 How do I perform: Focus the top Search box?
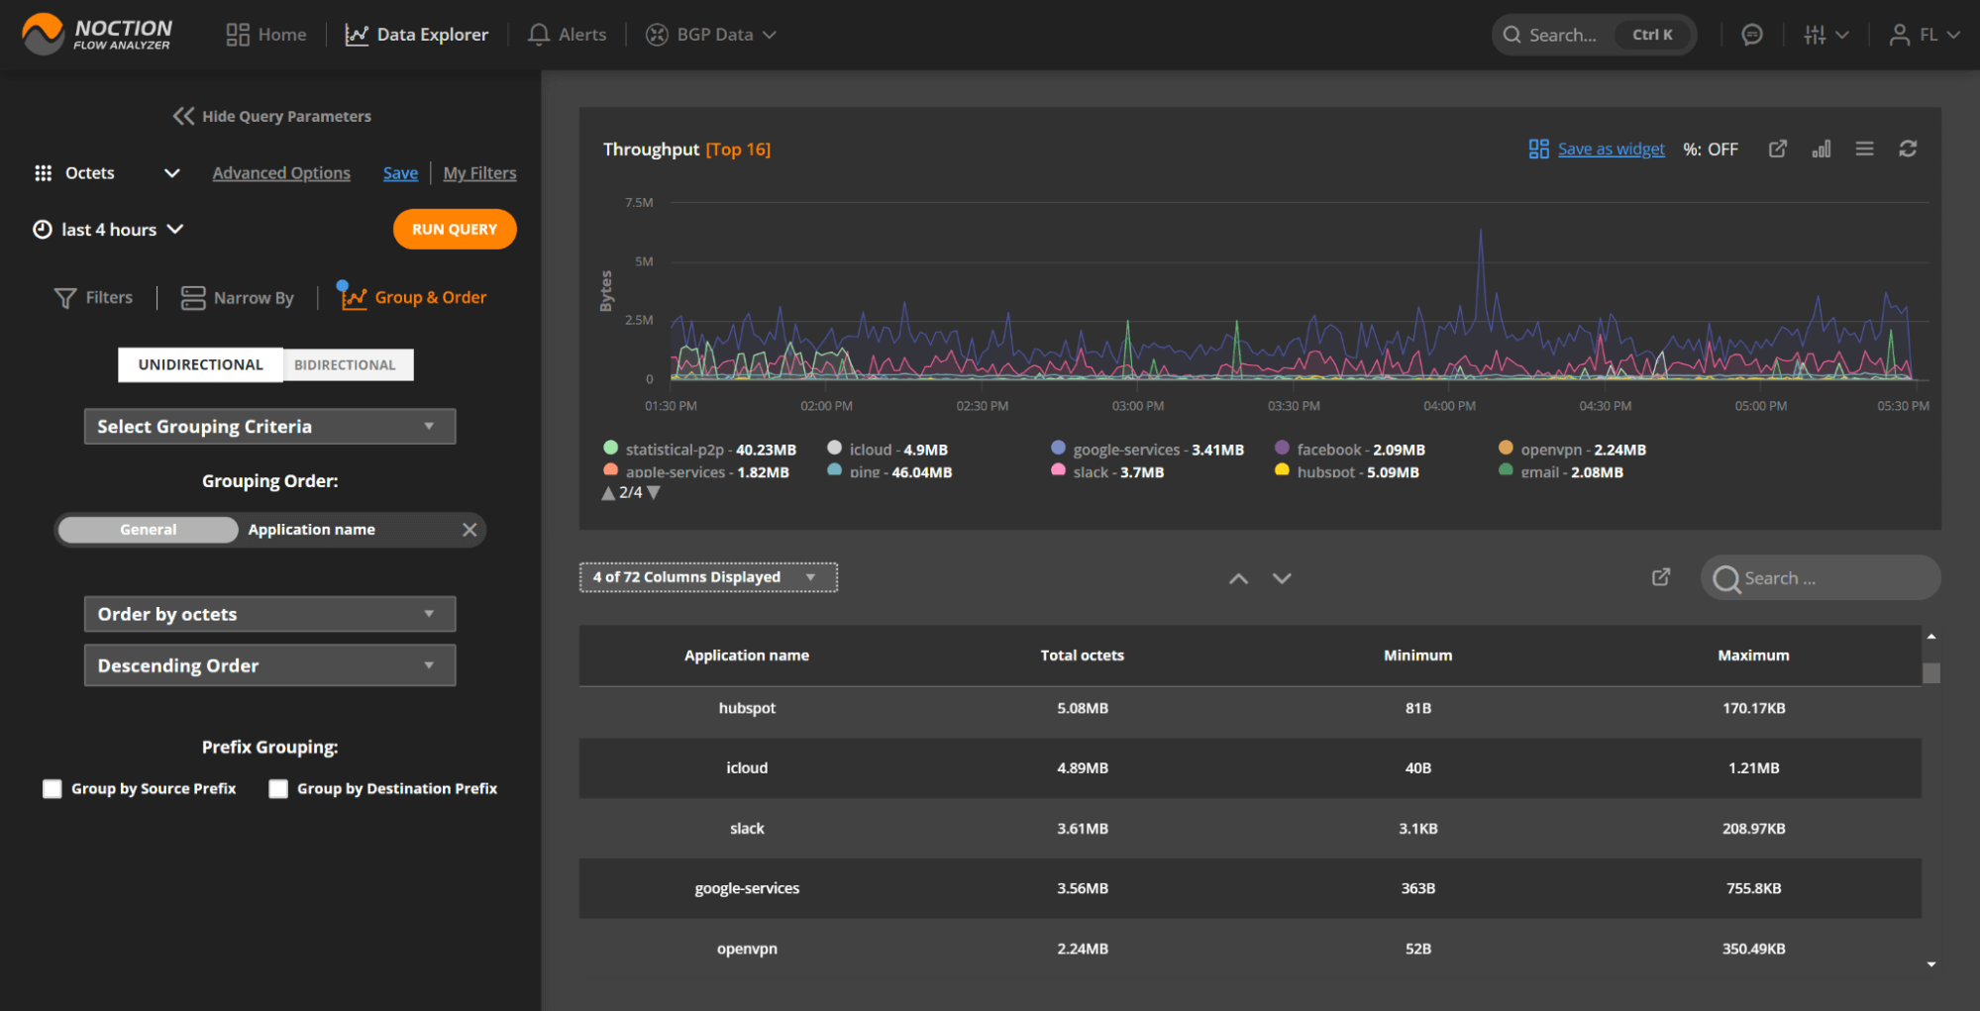pos(1594,35)
